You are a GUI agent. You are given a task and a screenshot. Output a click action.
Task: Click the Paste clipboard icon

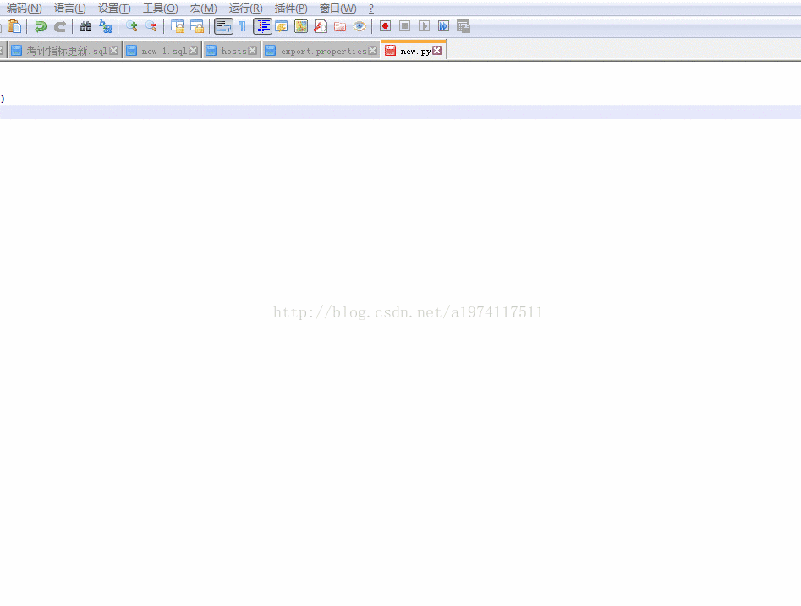15,26
